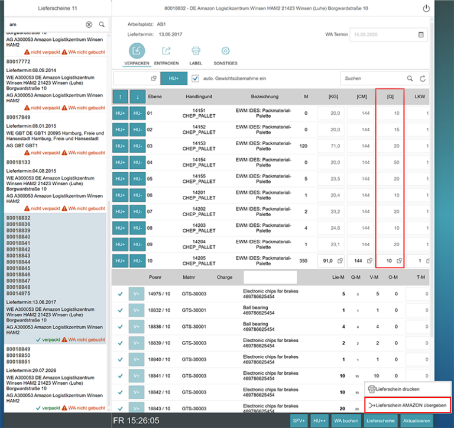Click HU- for level 10 pallet 14205
The width and height of the screenshot is (454, 428).
[x=138, y=260]
